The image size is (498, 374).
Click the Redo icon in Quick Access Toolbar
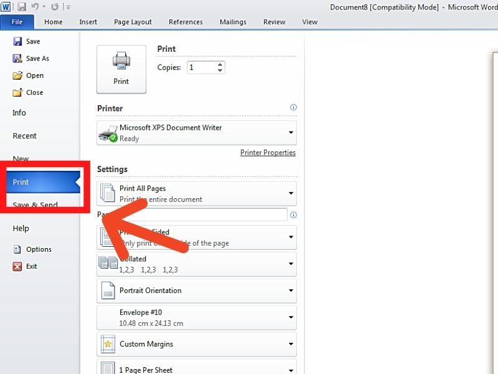point(55,7)
